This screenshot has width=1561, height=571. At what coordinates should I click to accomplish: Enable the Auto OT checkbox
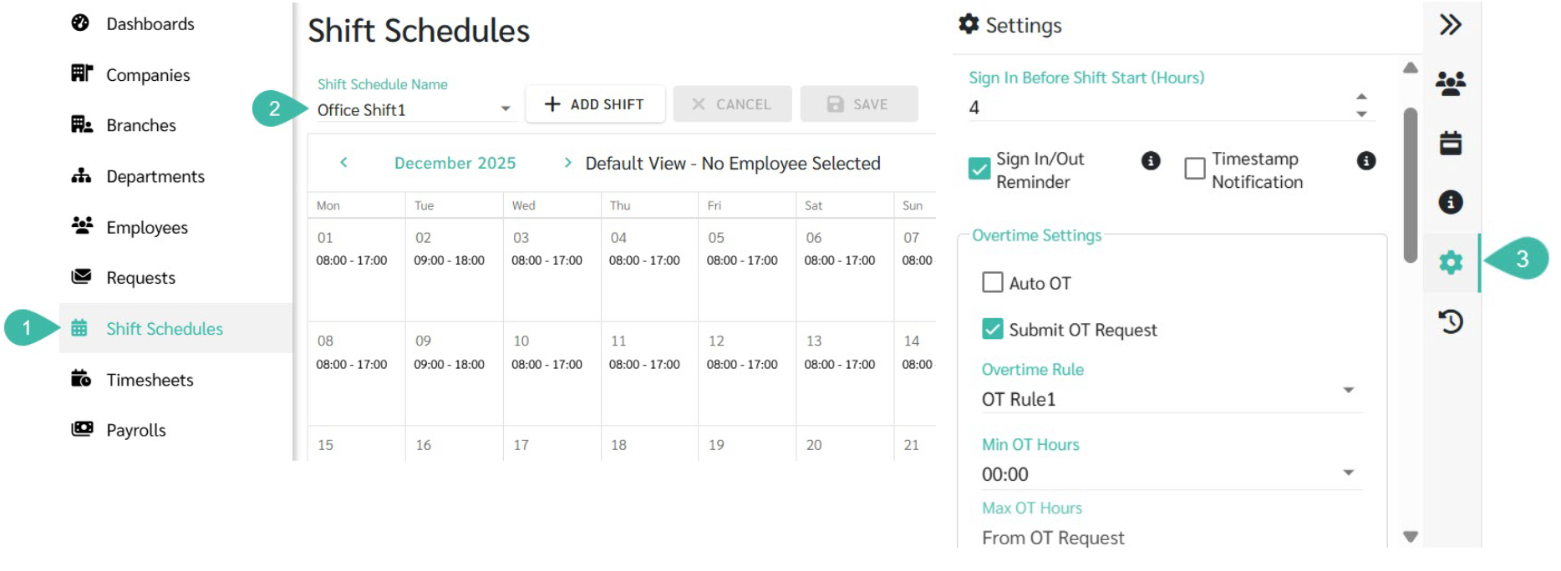point(993,283)
